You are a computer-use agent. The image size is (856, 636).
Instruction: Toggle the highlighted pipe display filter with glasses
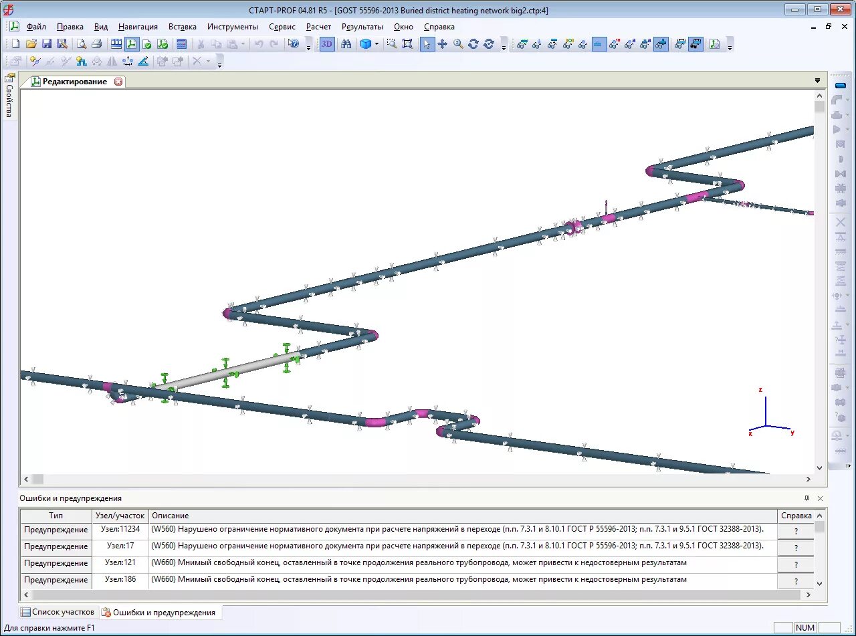(661, 44)
